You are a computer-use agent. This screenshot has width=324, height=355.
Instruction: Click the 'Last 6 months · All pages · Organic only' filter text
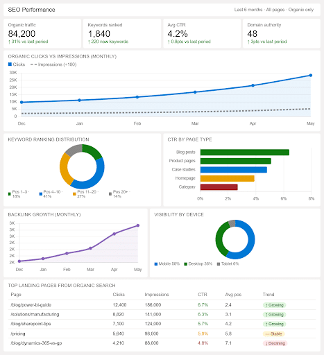274,10
